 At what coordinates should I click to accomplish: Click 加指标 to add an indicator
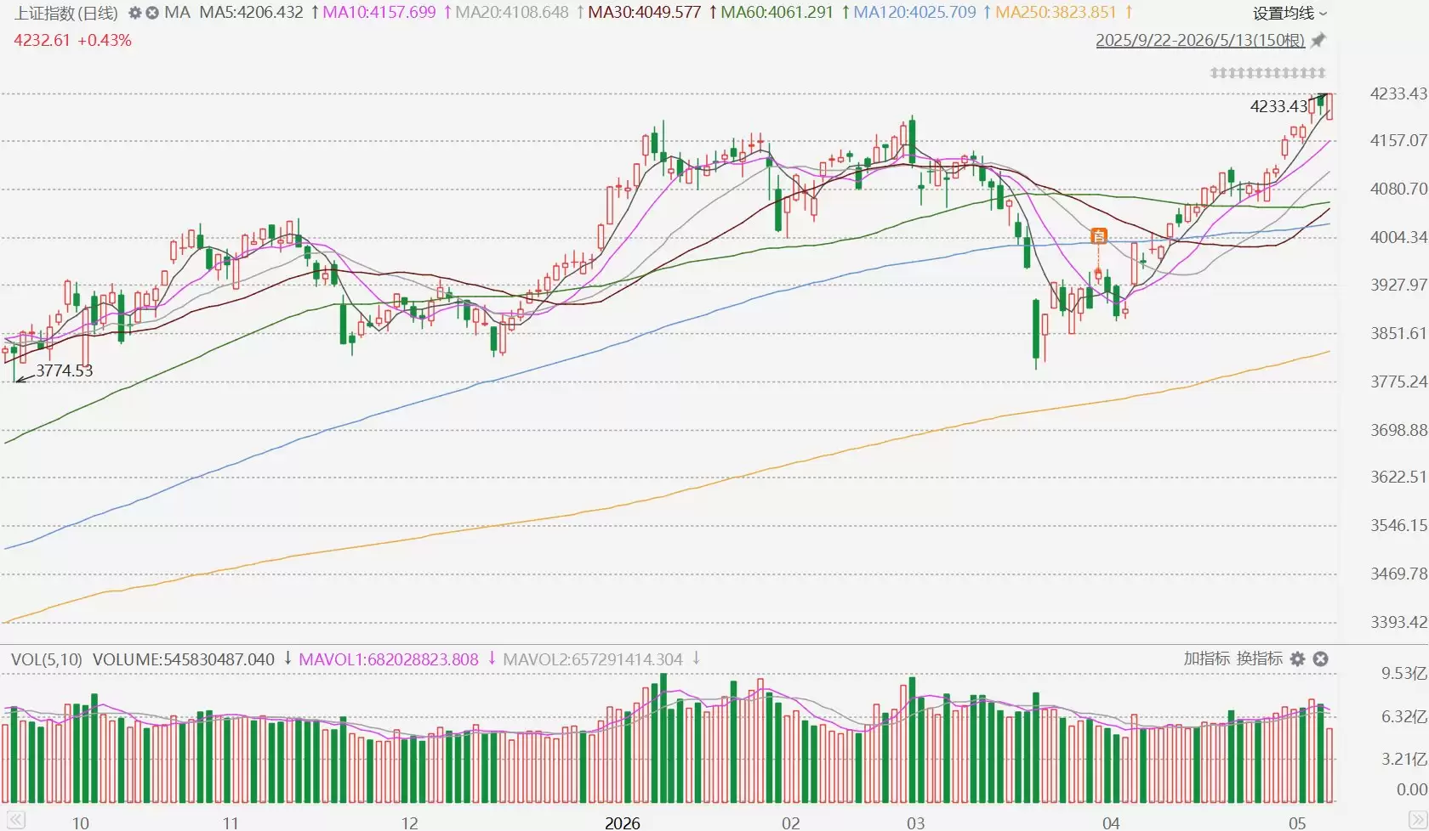(1206, 659)
